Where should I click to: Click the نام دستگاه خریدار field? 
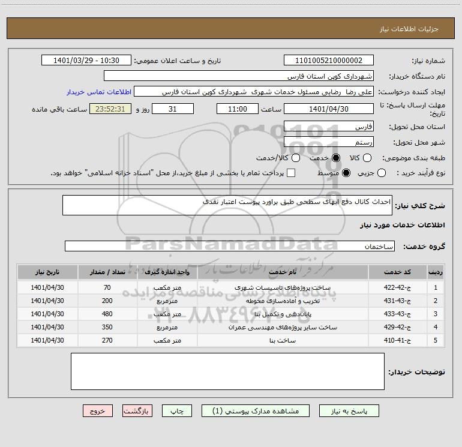point(239,76)
